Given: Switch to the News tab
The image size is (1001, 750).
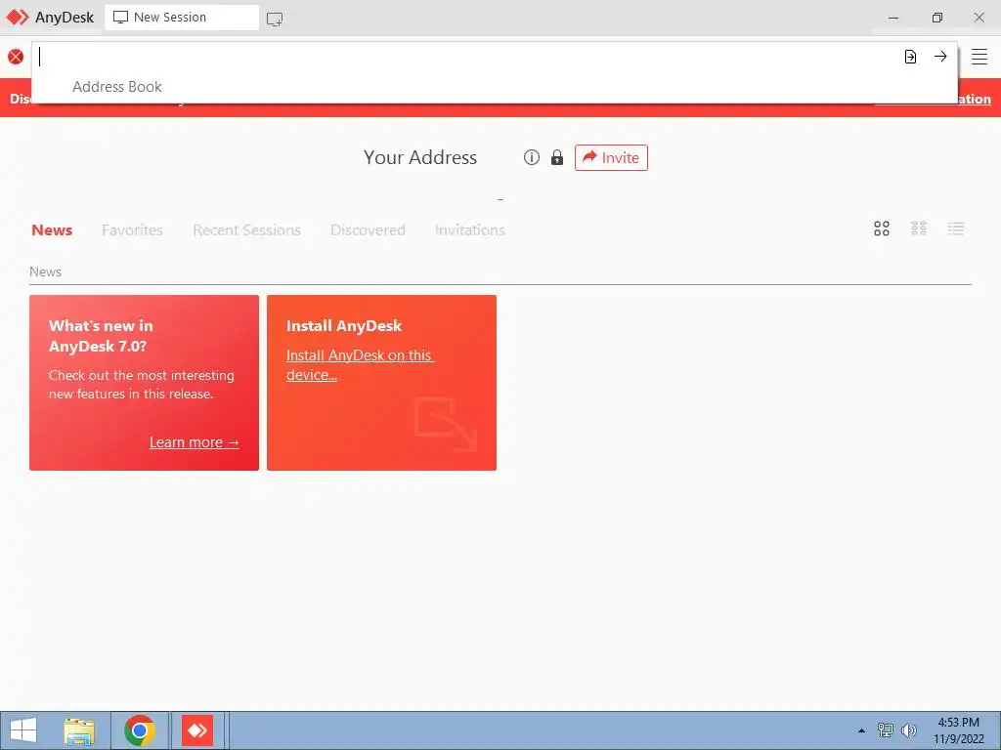Looking at the screenshot, I should pyautogui.click(x=52, y=229).
